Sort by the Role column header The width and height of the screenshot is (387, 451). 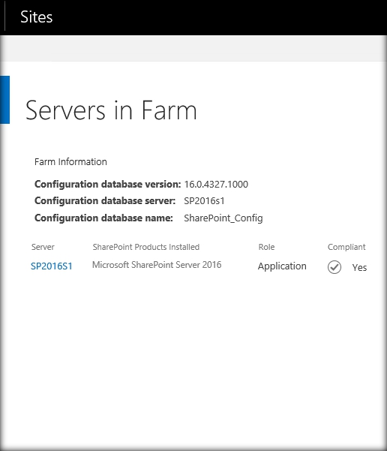(266, 247)
